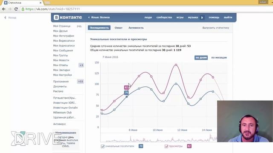This screenshot has height=153, width=273.
Task: Toggle просмотры checkbox
Action: coord(166,146)
